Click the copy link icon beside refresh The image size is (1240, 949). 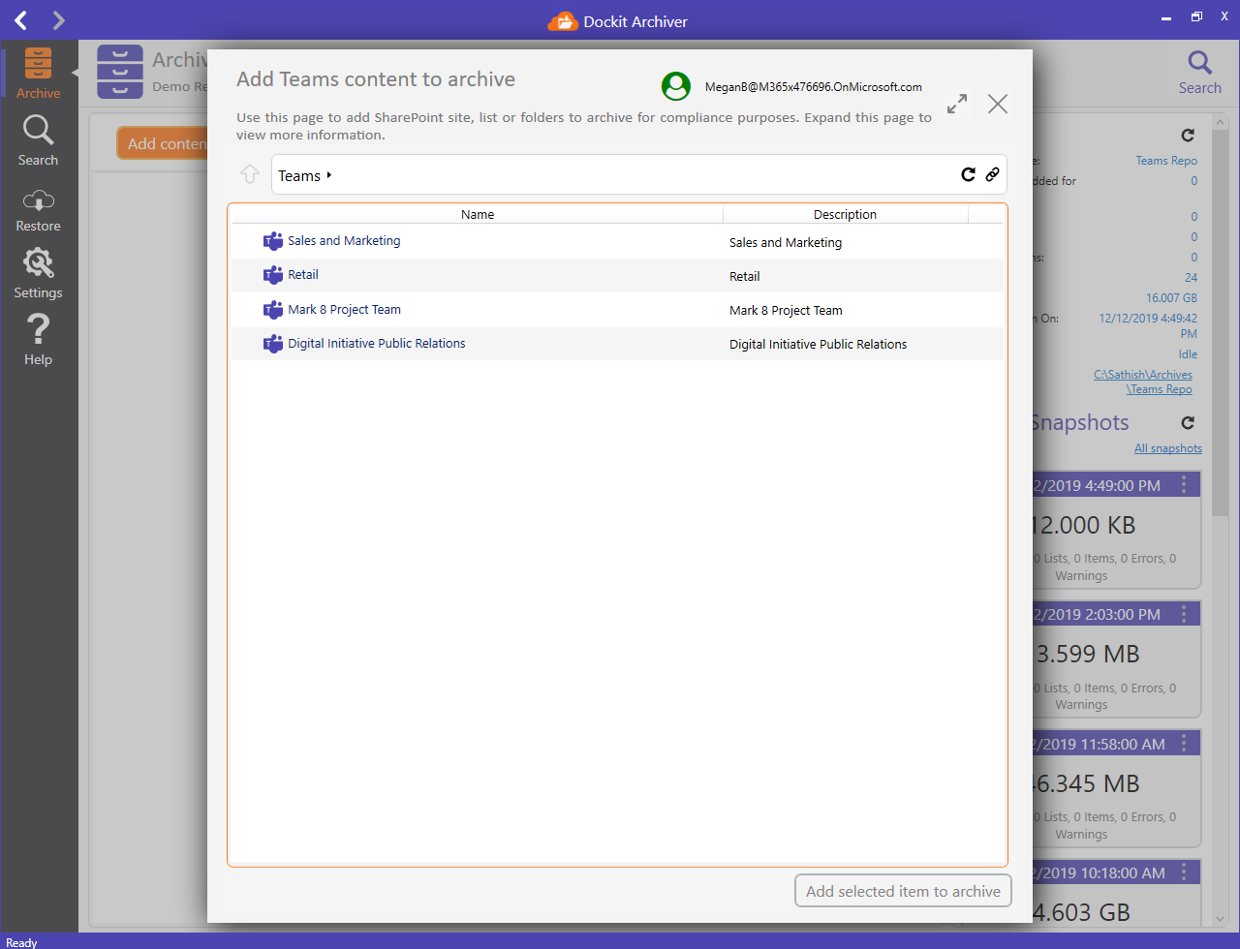point(993,174)
